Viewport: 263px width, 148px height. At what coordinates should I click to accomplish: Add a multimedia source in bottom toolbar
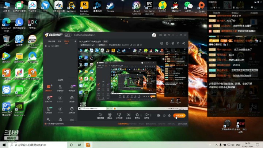[x=128, y=116]
